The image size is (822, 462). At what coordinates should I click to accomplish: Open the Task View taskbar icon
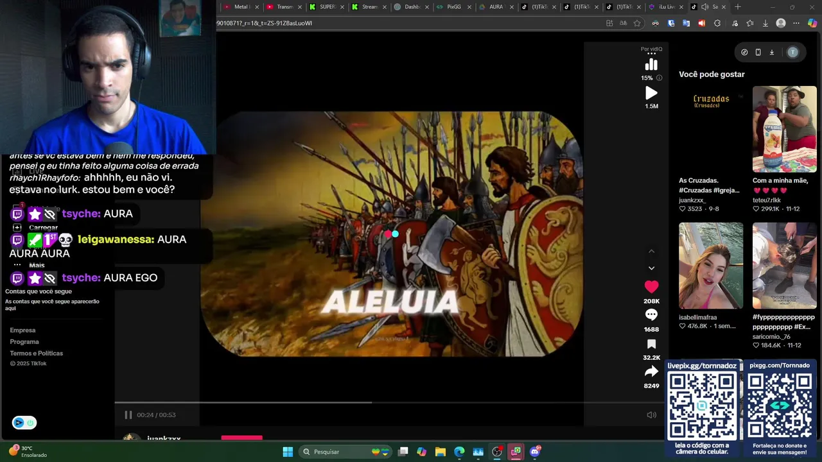pyautogui.click(x=403, y=452)
